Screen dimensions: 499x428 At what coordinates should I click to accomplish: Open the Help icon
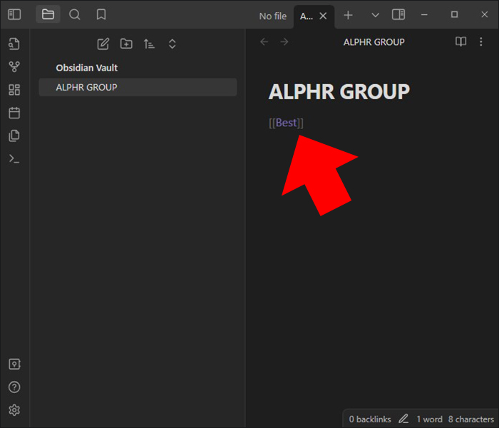click(14, 387)
